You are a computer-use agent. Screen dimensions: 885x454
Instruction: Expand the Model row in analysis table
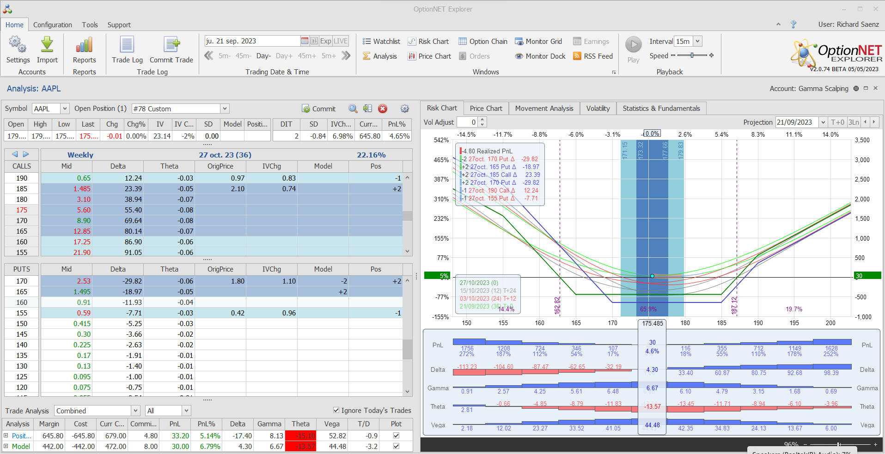pos(6,446)
